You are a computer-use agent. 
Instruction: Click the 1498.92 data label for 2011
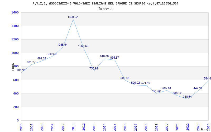73,17
